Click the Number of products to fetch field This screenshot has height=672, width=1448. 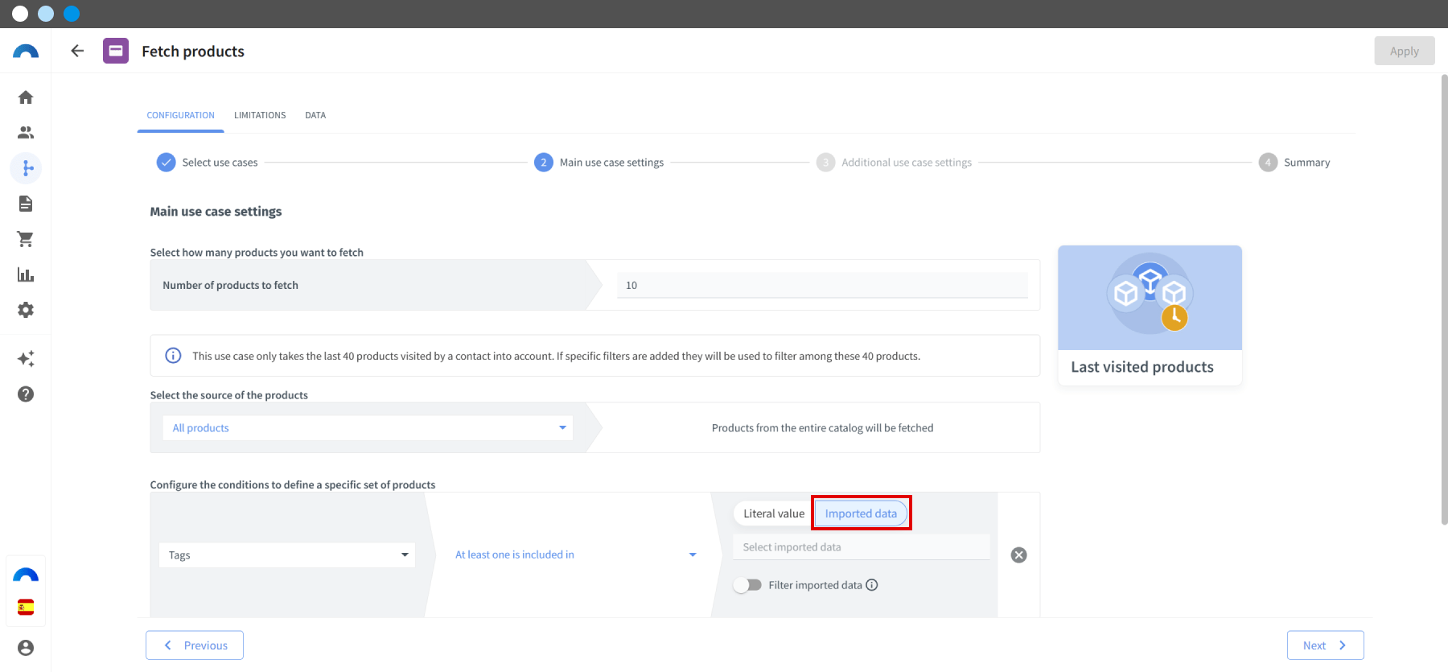[822, 285]
